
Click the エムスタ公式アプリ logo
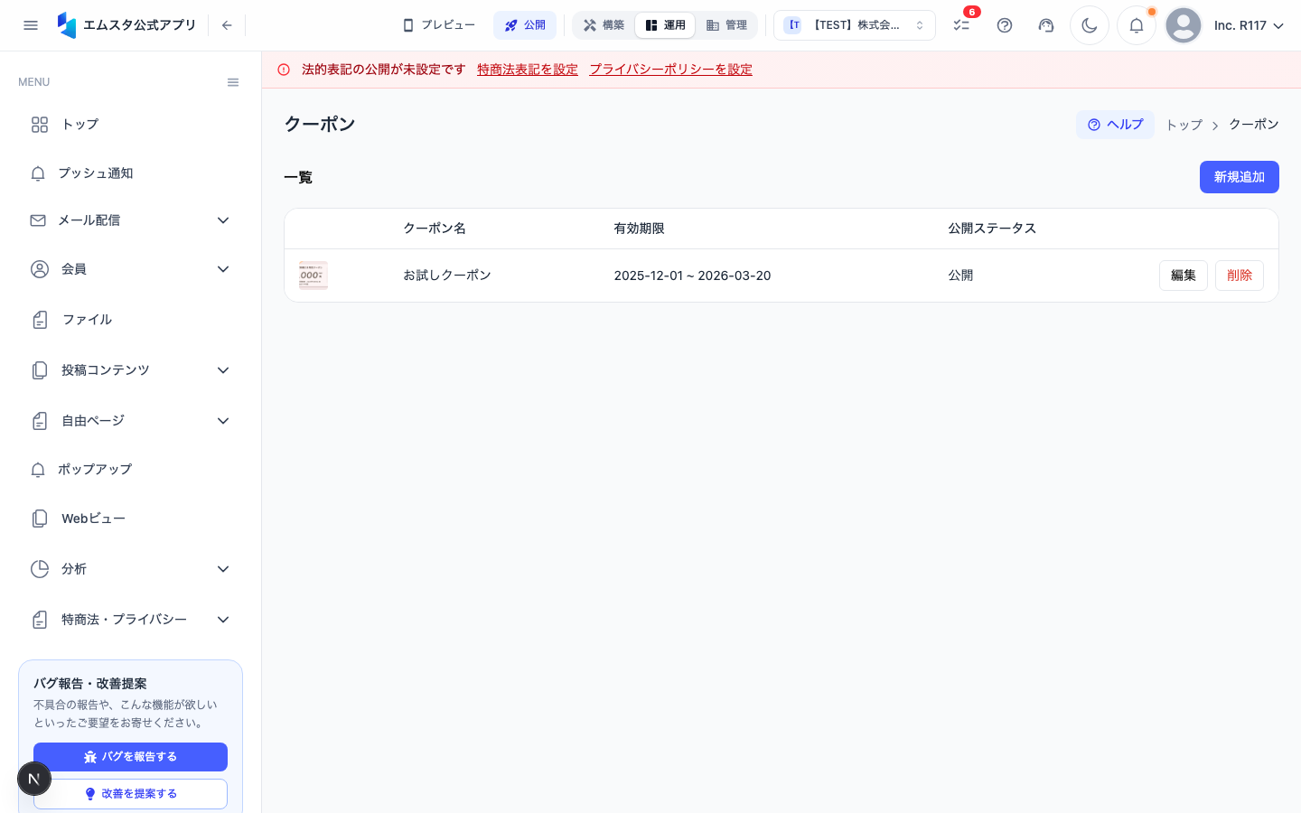click(126, 25)
